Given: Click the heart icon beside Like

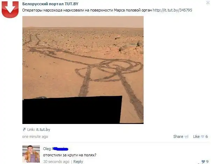Looking at the screenshot, I should coord(203,136).
